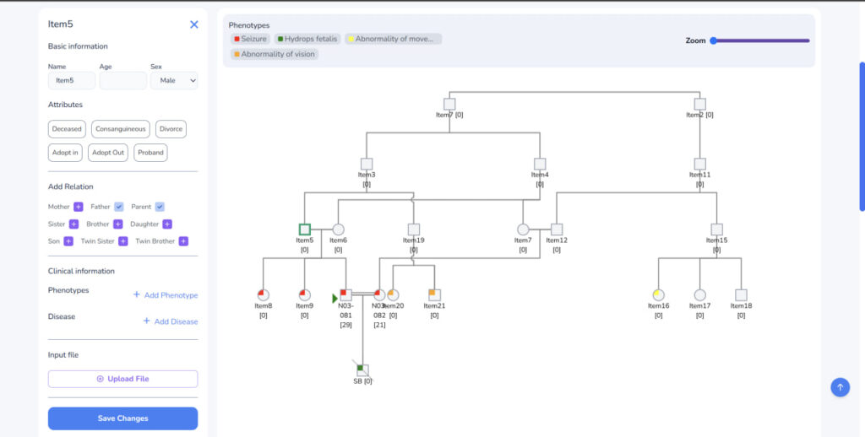Mark Item5 as Proband

(150, 153)
